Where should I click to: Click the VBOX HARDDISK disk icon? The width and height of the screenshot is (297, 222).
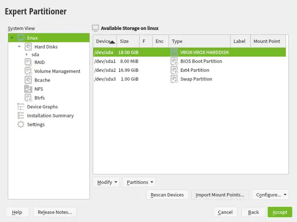click(x=174, y=52)
